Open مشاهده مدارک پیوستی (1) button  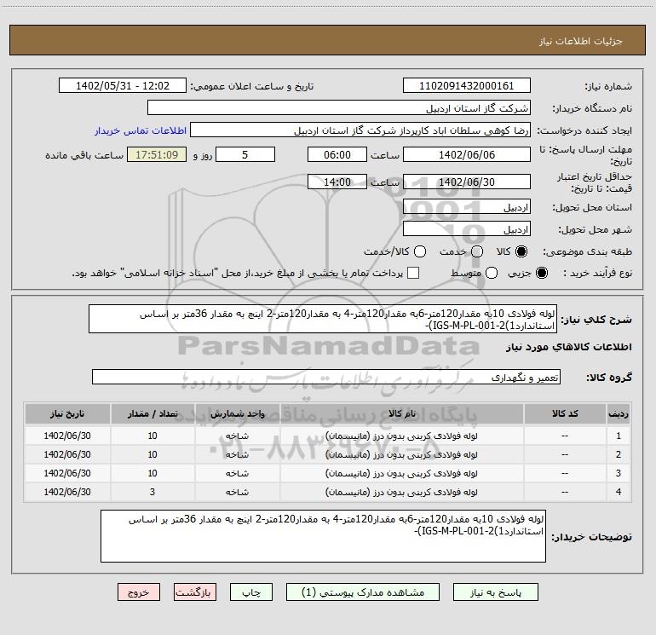(363, 592)
